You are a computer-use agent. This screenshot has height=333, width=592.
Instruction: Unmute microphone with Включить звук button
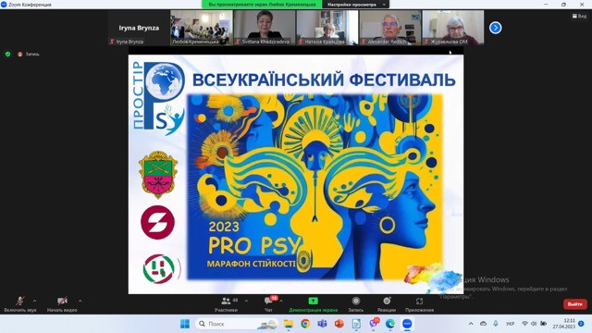[x=20, y=304]
